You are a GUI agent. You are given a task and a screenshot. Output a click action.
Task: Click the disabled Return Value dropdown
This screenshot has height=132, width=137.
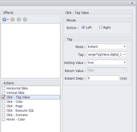(x=107, y=70)
